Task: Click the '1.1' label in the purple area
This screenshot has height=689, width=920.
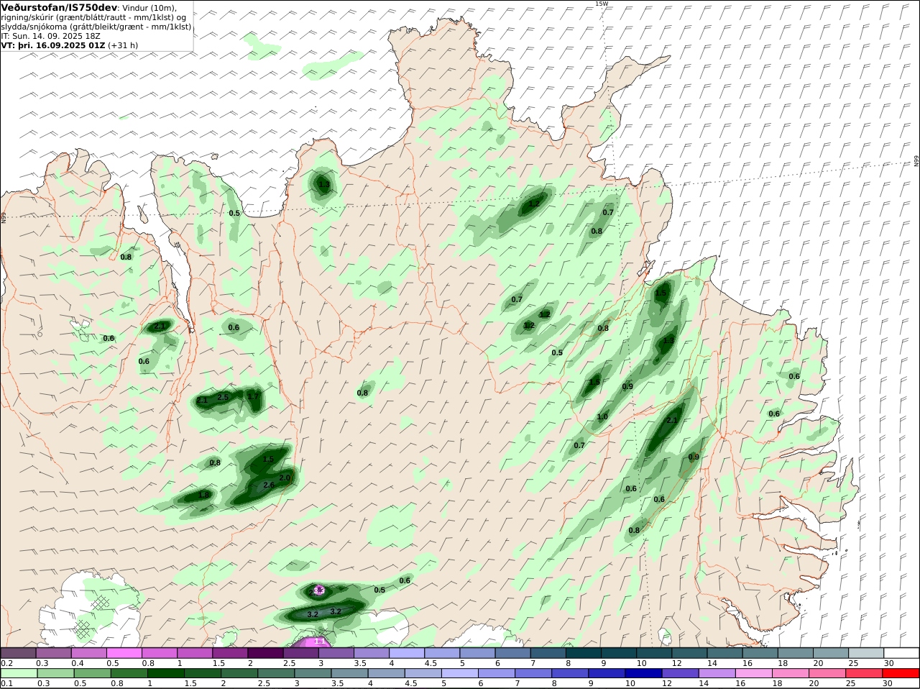Action: 320,642
